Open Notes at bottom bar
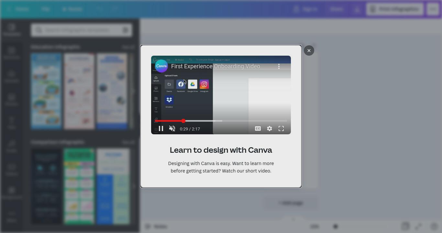The height and width of the screenshot is (233, 442). pos(157,227)
